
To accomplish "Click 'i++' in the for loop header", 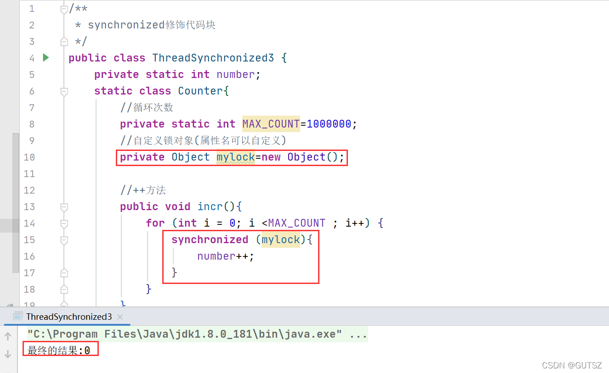I will coord(355,223).
